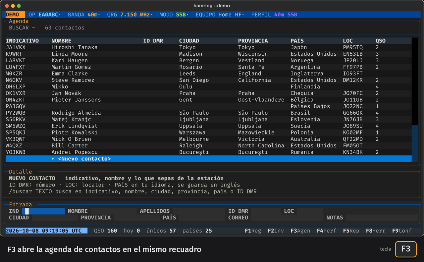
Task: Focus the APELLIDOS input field
Action: [199, 211]
